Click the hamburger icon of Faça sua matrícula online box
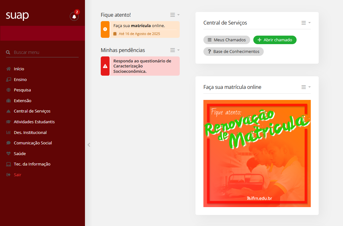The width and height of the screenshot is (343, 226). click(304, 87)
